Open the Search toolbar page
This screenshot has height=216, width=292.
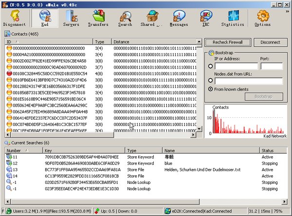125,18
